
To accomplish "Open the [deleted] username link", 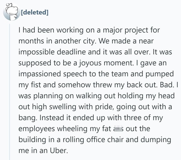I will click(35, 12).
